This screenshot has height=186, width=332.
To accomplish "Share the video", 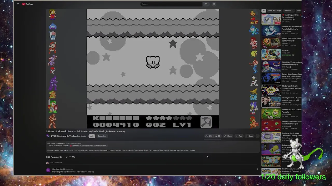I will (x=228, y=136).
